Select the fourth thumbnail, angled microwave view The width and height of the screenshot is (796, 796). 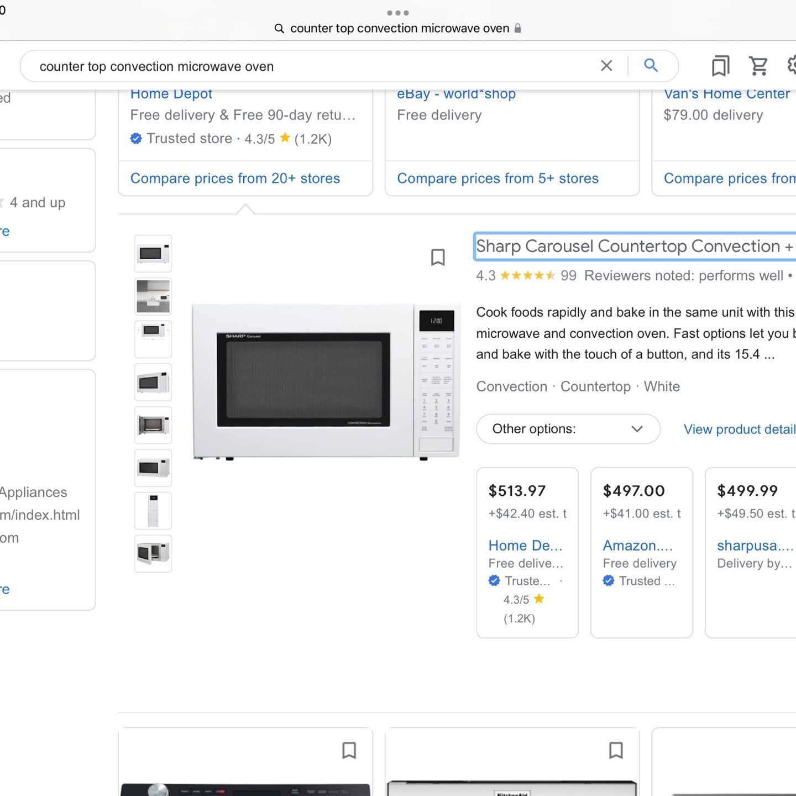153,382
